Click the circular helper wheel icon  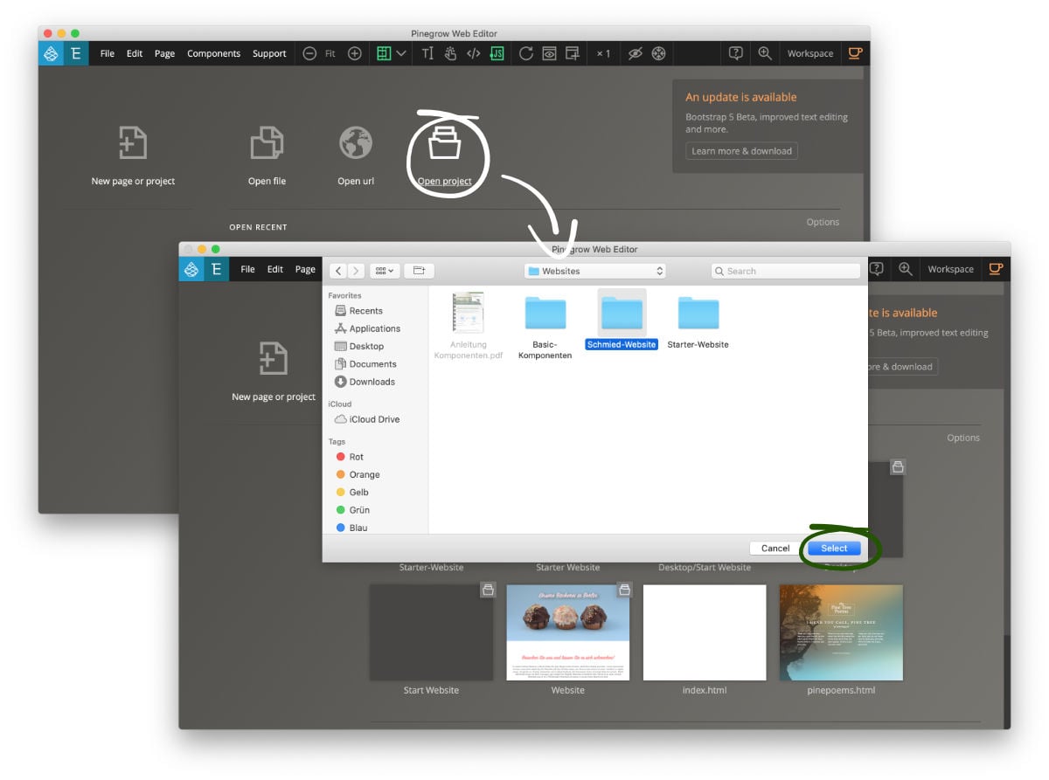click(658, 53)
